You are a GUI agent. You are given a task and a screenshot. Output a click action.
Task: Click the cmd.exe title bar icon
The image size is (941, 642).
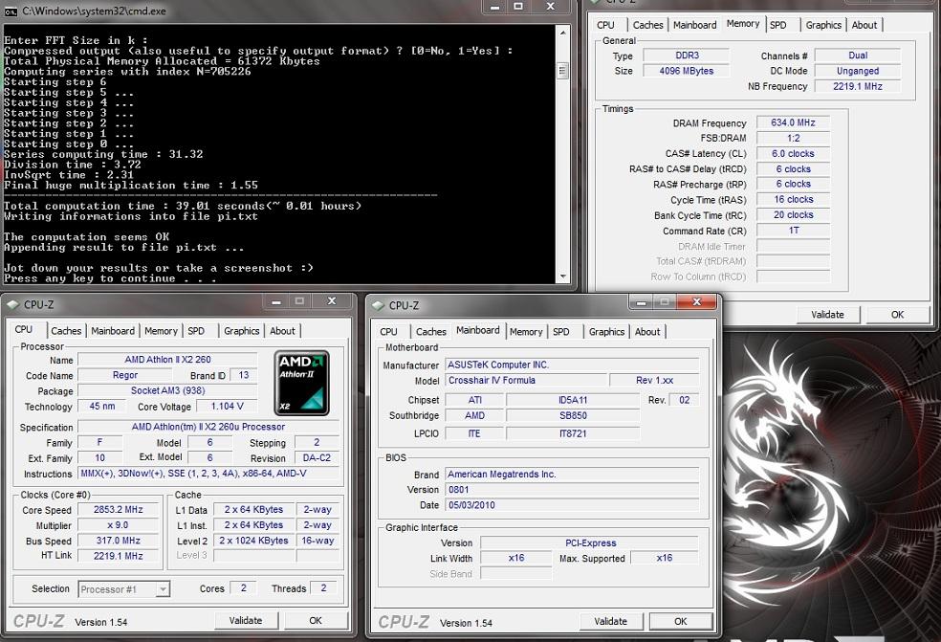click(x=11, y=11)
